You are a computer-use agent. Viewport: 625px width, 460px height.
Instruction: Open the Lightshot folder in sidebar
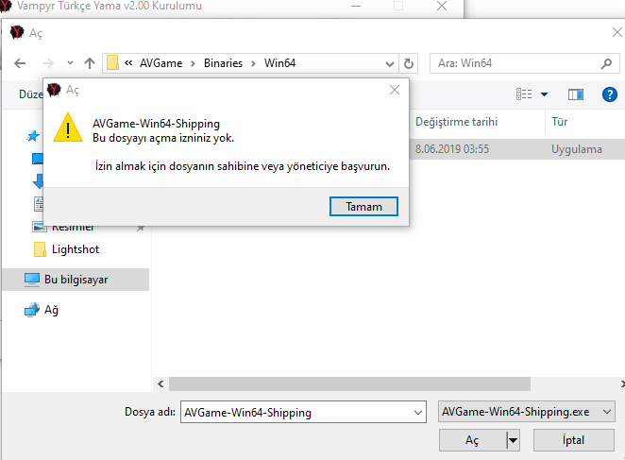(x=76, y=249)
